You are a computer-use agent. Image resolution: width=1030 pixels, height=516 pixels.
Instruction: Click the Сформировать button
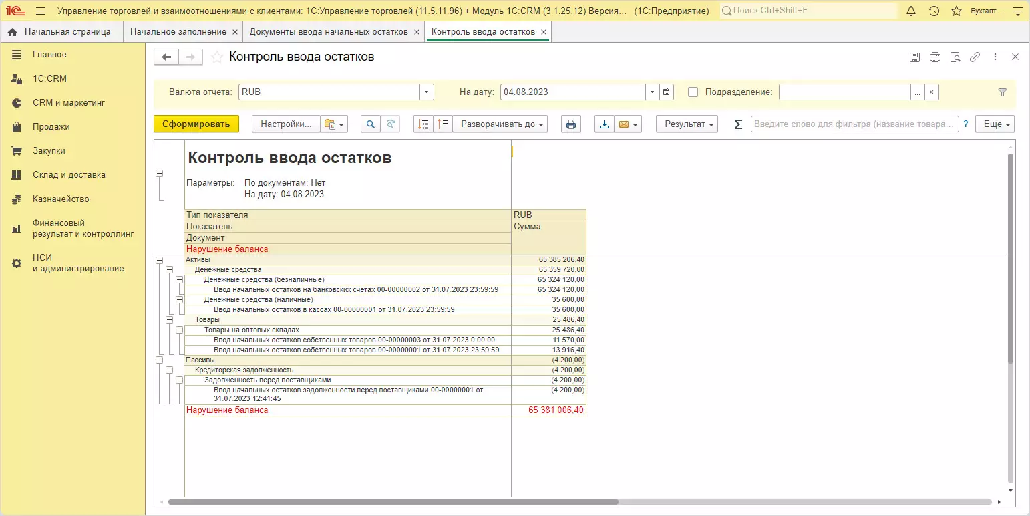(196, 124)
